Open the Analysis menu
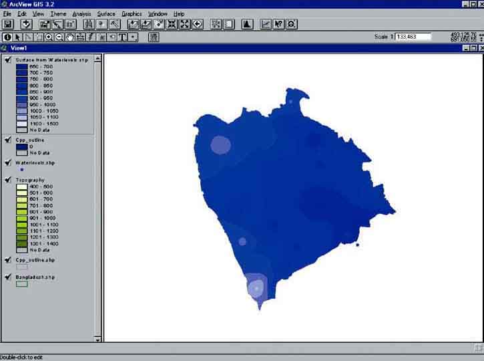 tap(81, 13)
